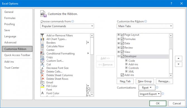The height and width of the screenshot is (108, 187).
Task: Toggle the Developer tab checkbox
Action: 122,56
